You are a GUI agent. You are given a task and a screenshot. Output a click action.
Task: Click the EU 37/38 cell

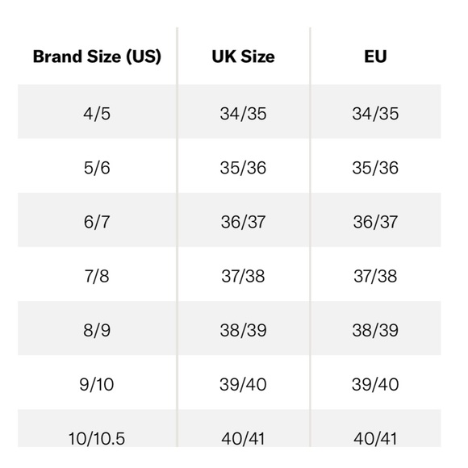coord(375,276)
